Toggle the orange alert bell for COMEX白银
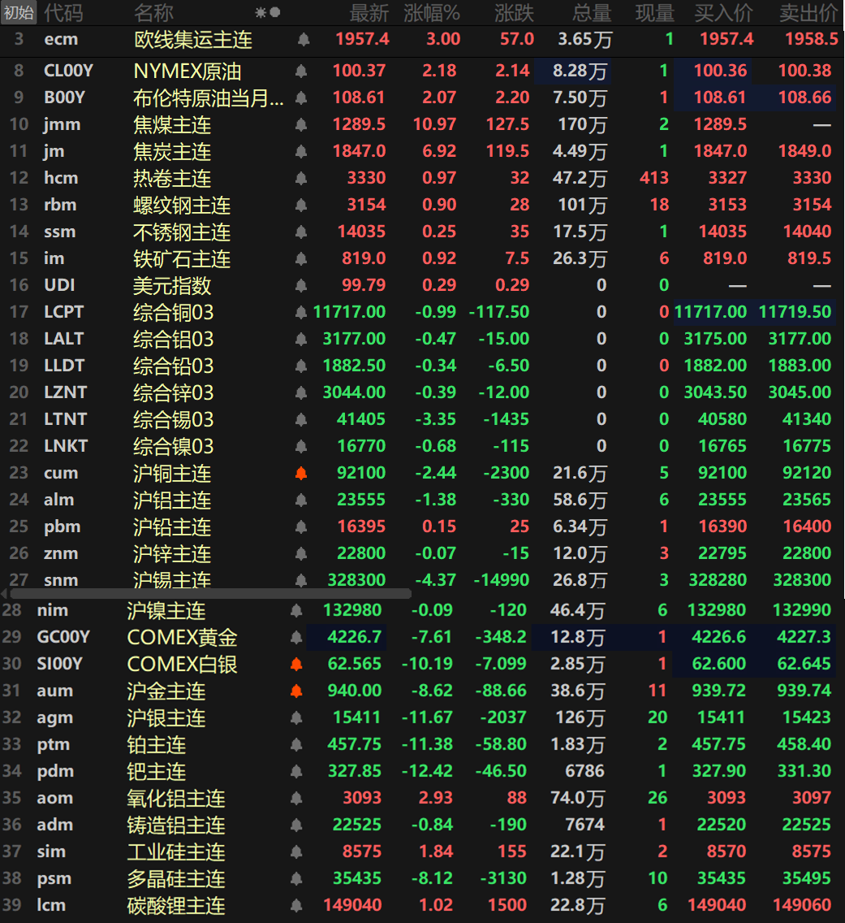The width and height of the screenshot is (845, 923). 296,665
